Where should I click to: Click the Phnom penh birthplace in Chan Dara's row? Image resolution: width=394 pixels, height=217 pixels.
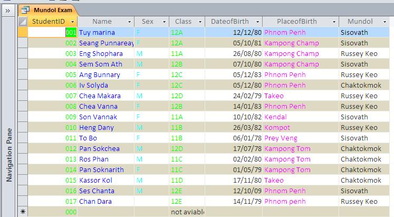coord(285,202)
